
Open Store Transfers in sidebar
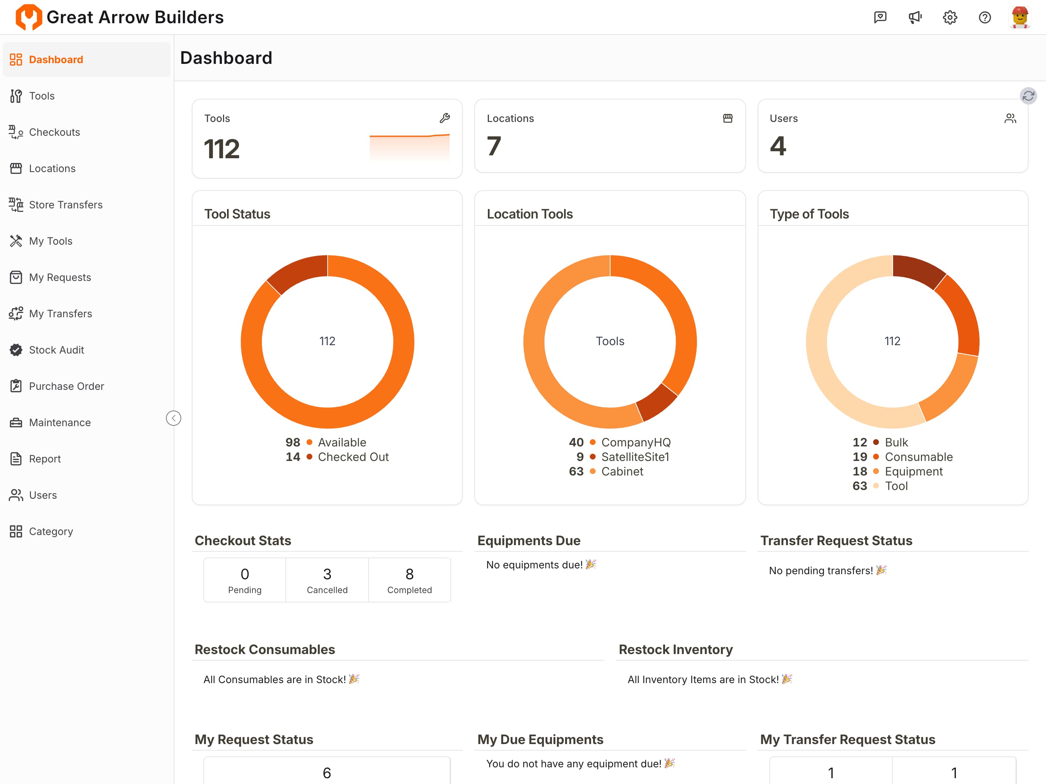[x=66, y=205]
